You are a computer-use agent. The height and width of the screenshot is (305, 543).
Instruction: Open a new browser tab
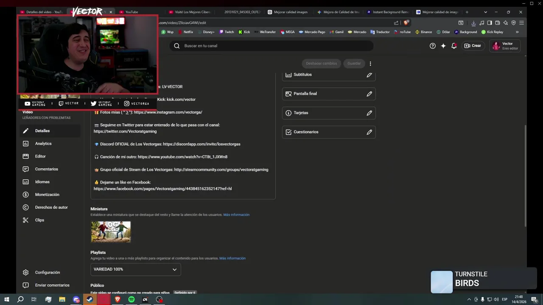(x=467, y=12)
